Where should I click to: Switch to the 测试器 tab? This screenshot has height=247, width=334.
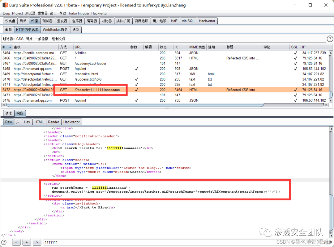[47, 21]
